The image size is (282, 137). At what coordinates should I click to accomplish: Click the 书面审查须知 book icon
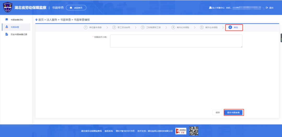tap(7, 20)
